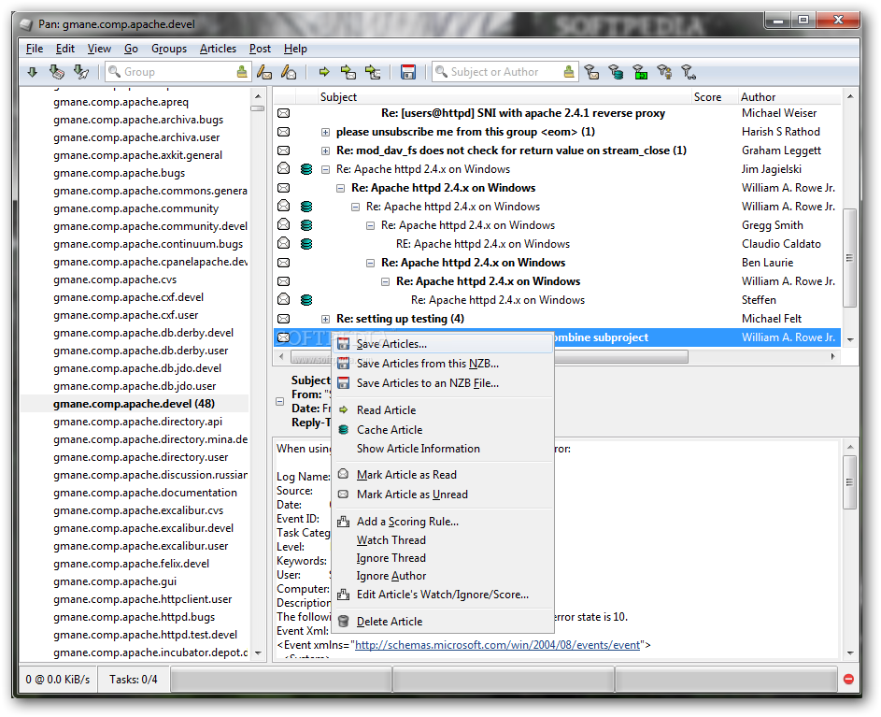Toggle Match Only Complete Articles filter
Screen dimensions: 881x717
tap(641, 72)
